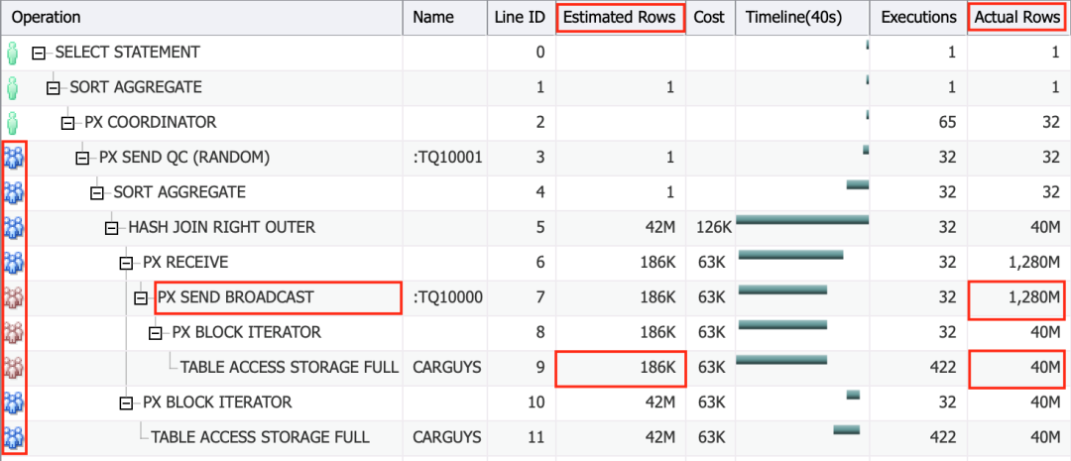
Task: Click the blue parallel group icon on PX SEND QC row
Action: tap(14, 158)
